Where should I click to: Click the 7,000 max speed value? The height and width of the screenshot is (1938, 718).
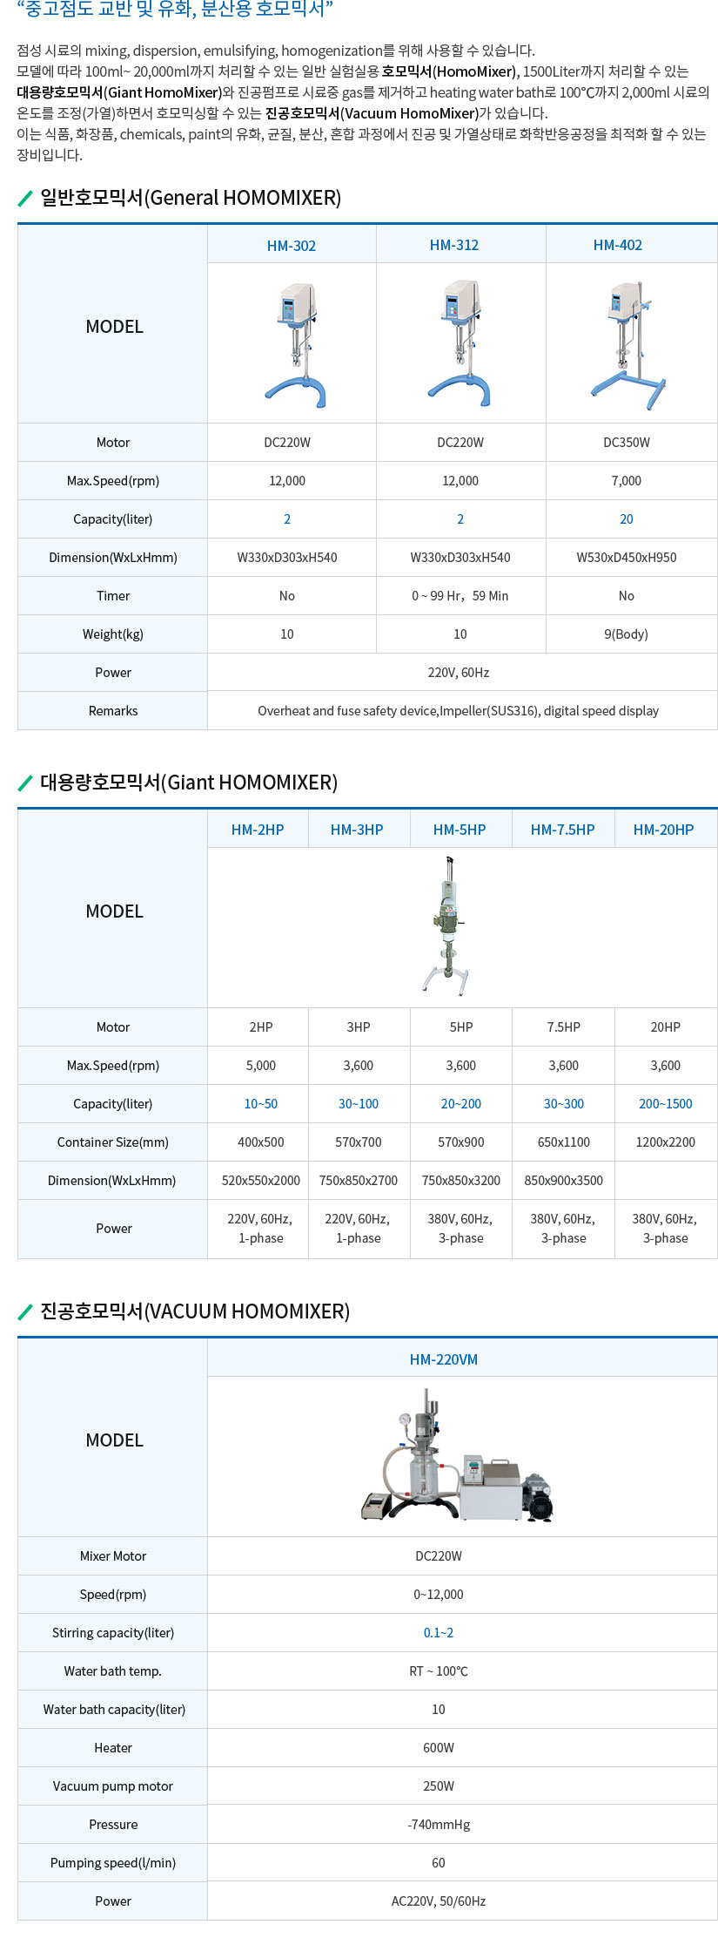(627, 481)
